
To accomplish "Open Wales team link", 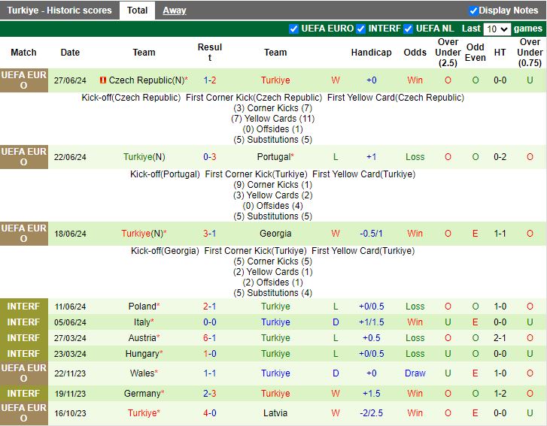I will (144, 373).
